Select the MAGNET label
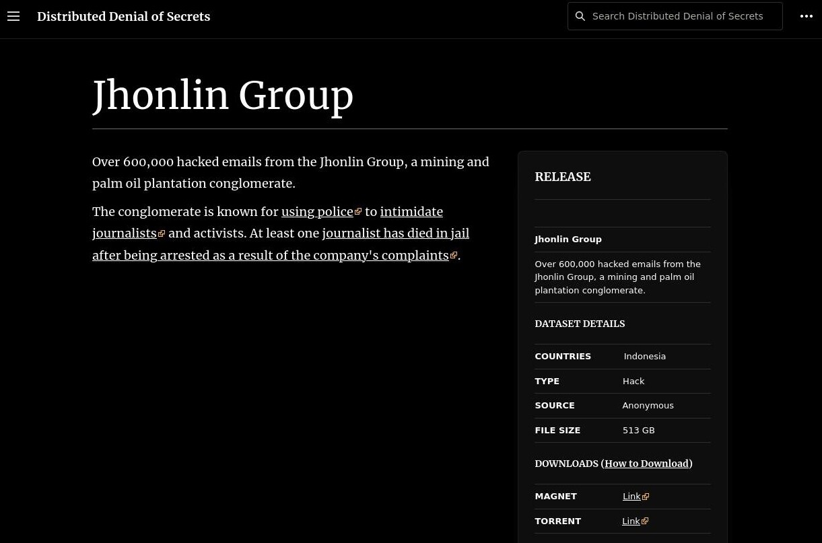The image size is (822, 543). pyautogui.click(x=556, y=497)
